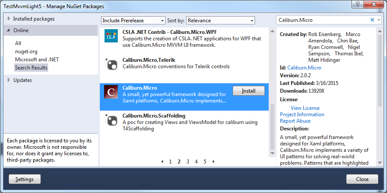Image resolution: width=387 pixels, height=193 pixels.
Task: Select All under Online
Action: [18, 43]
